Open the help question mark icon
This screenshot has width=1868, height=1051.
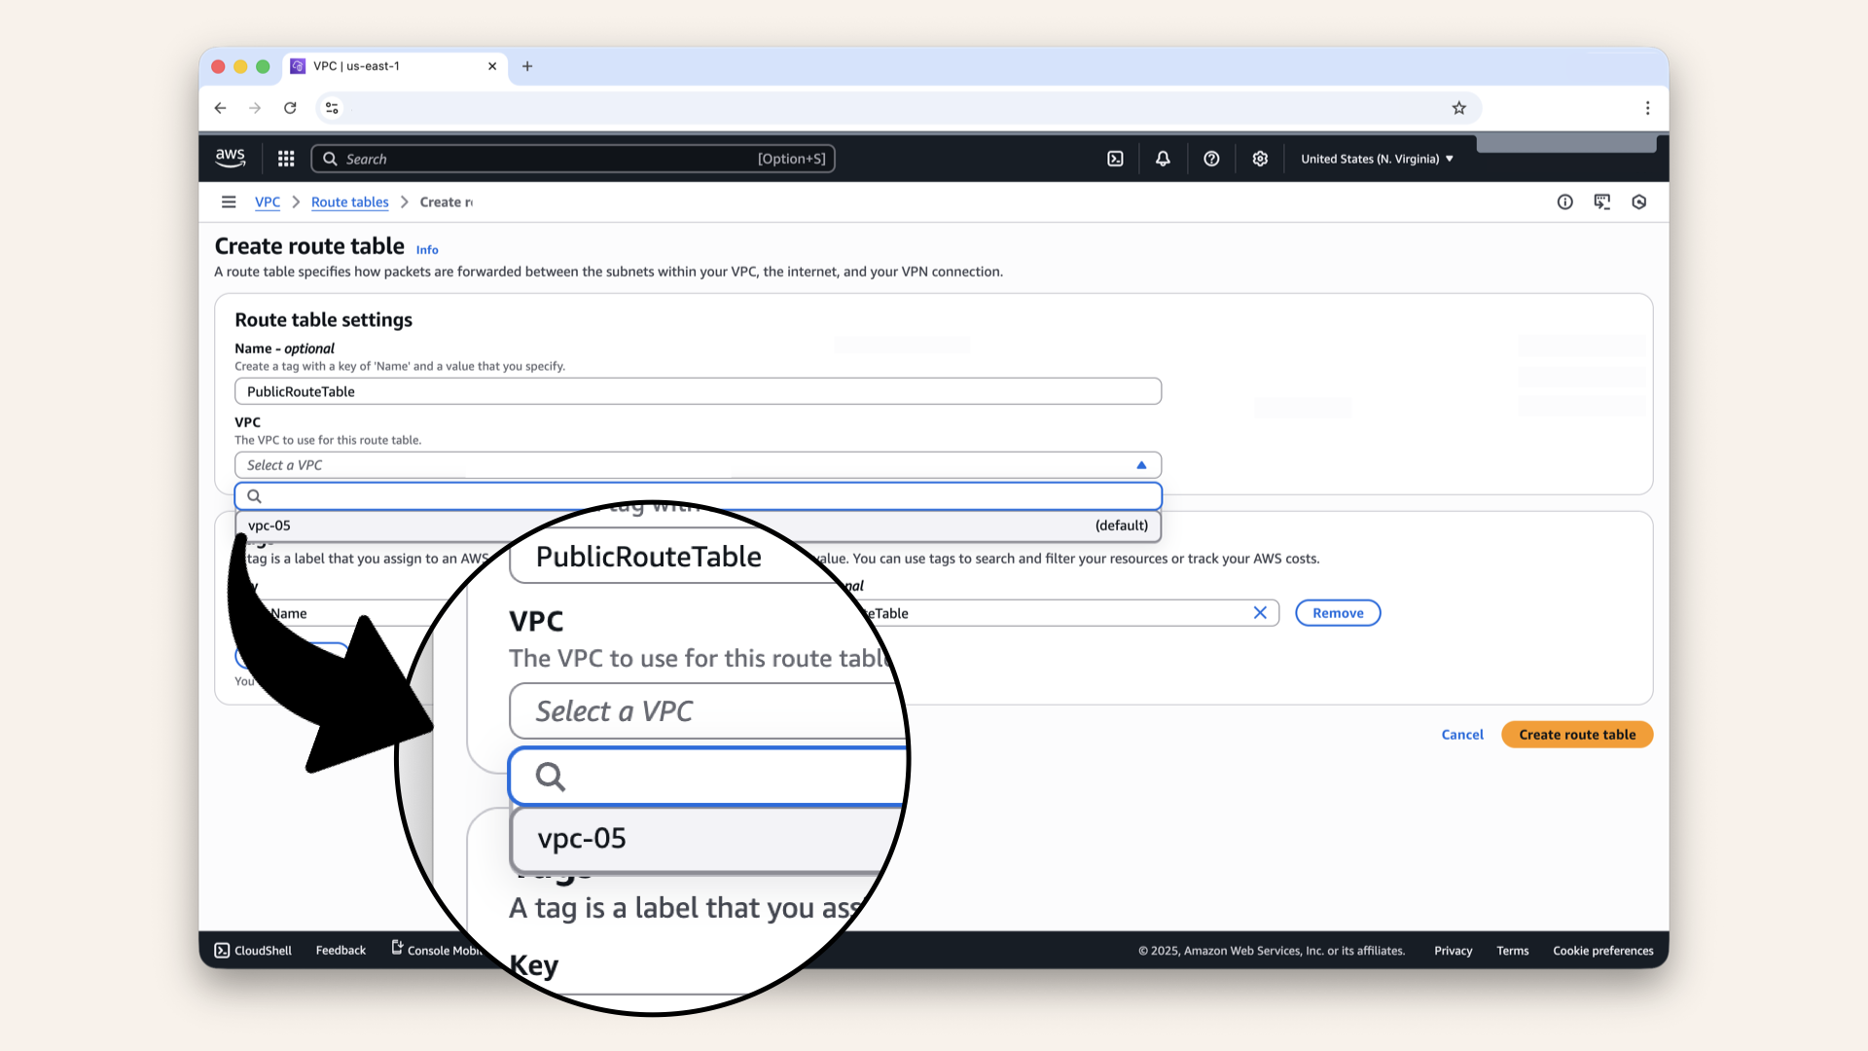[x=1211, y=158]
